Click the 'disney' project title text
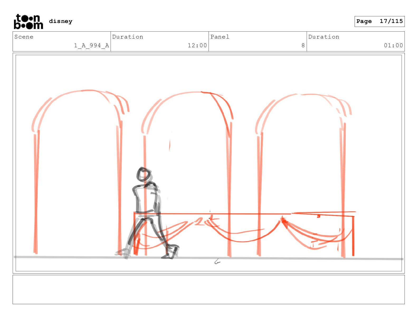 click(x=60, y=21)
